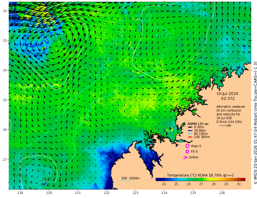The image size is (257, 198).
Task: Click longitude axis label '126'
Action: [222, 193]
